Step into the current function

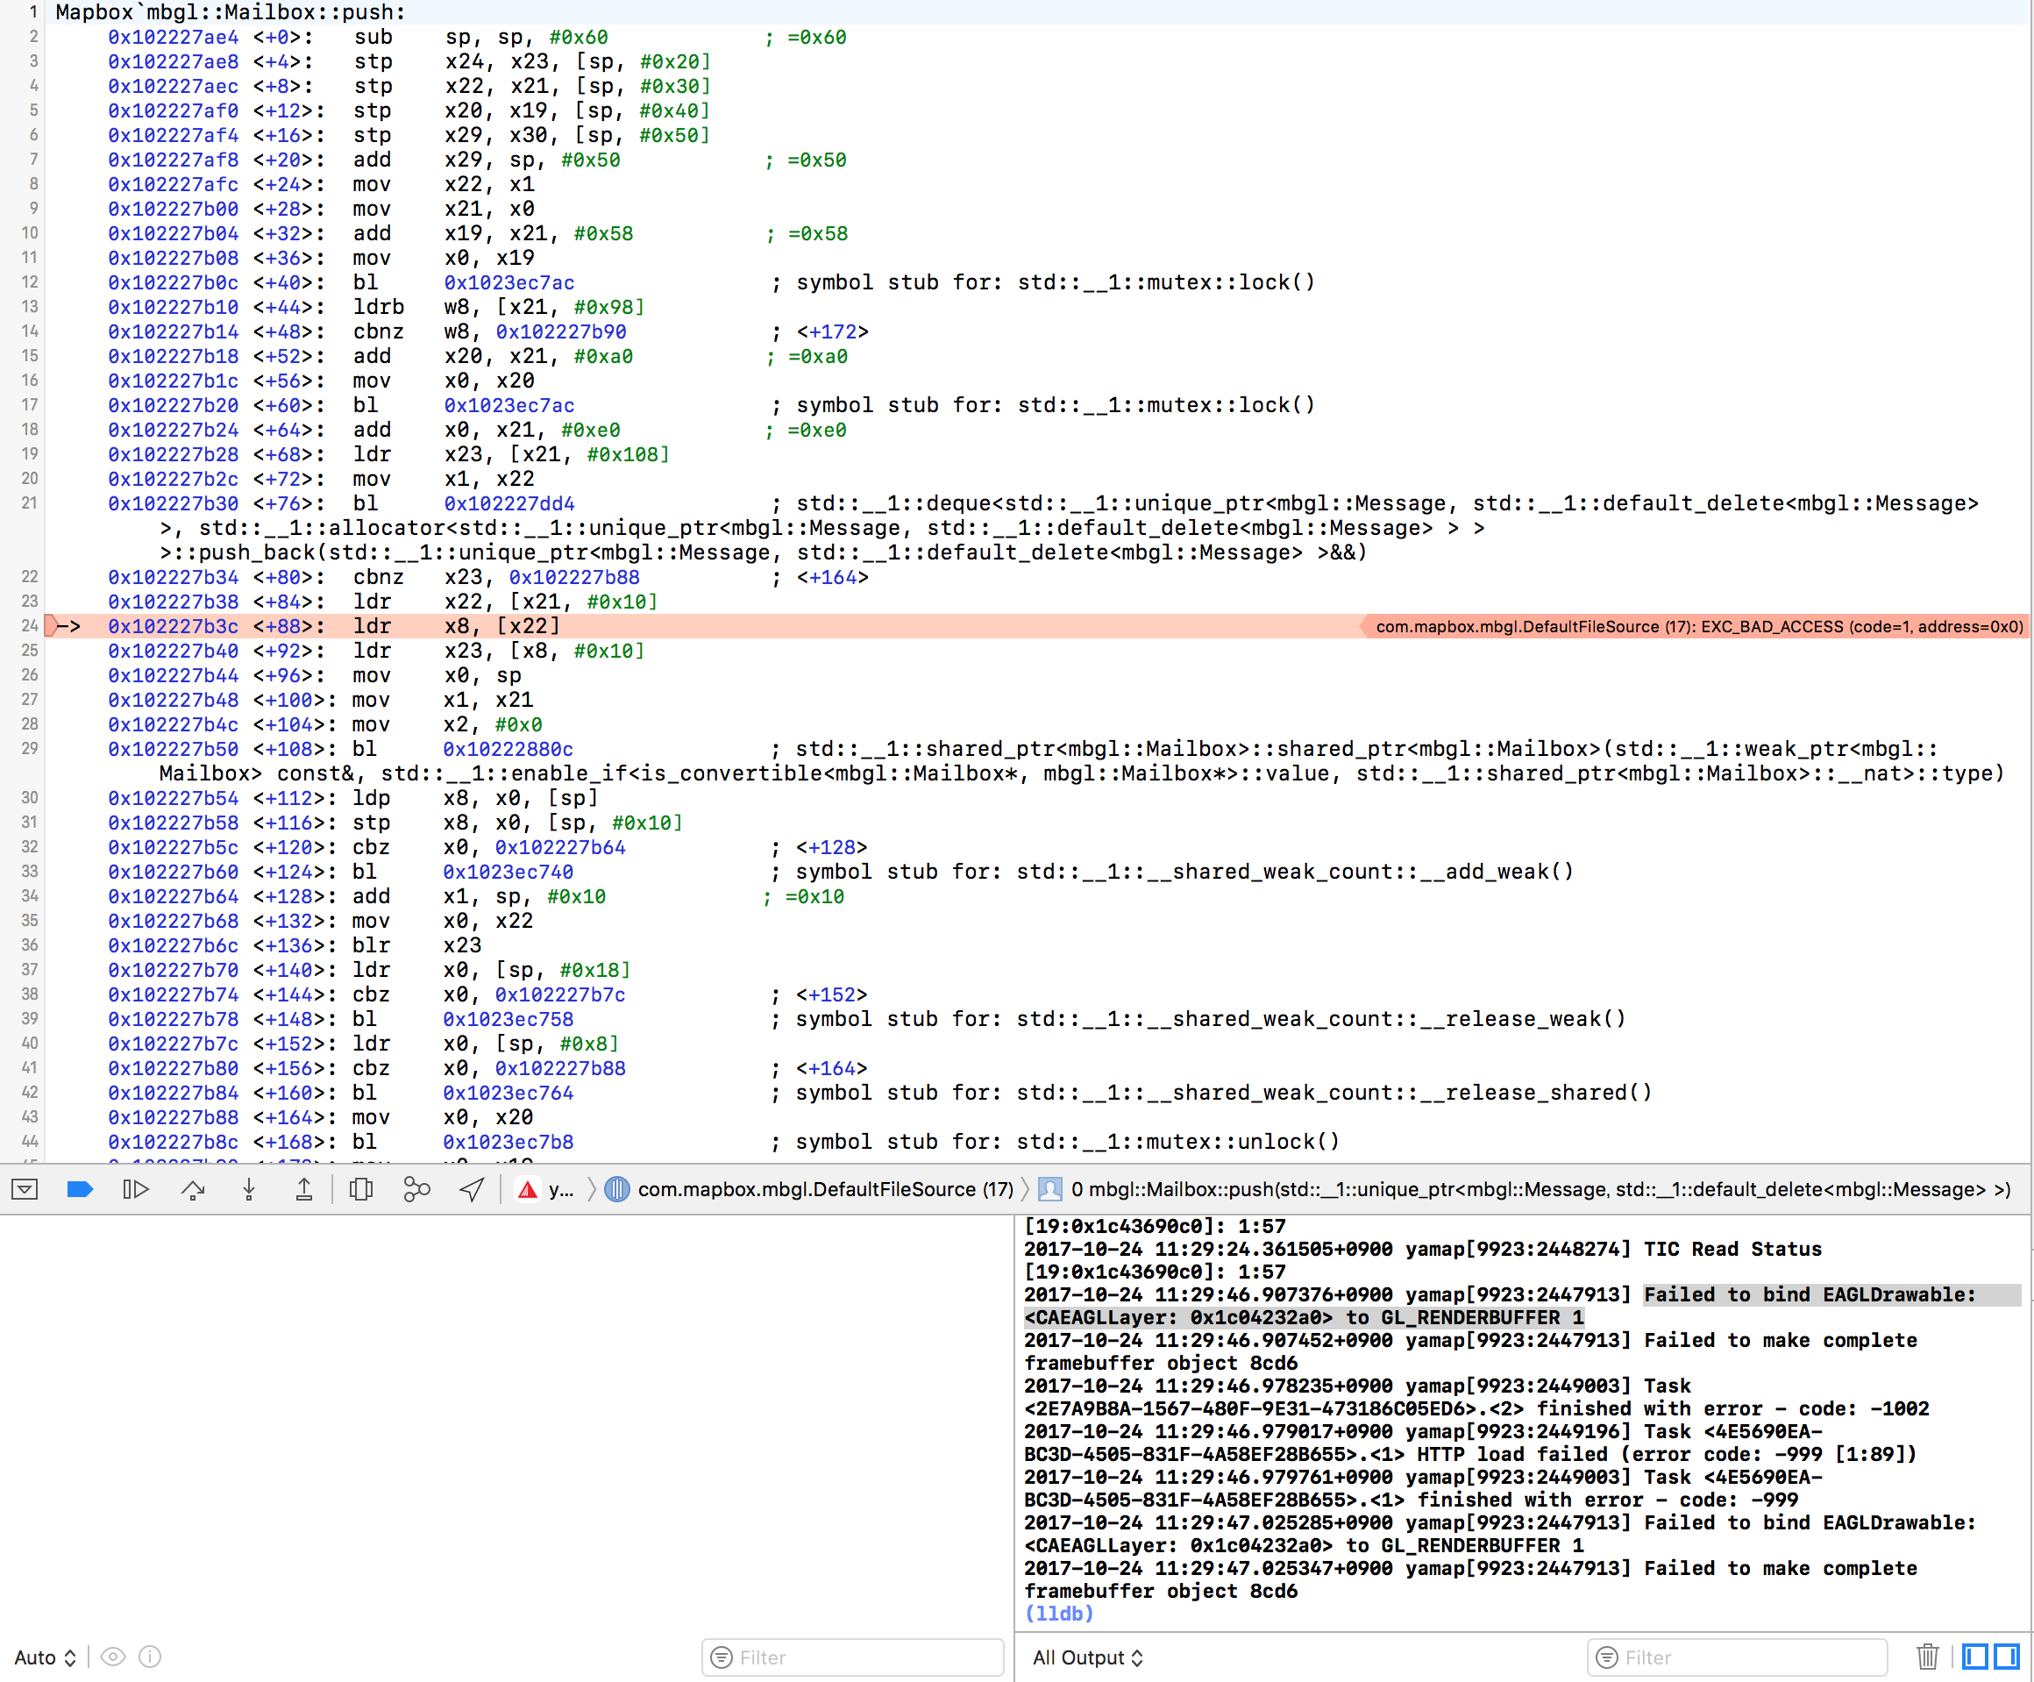[x=249, y=1189]
